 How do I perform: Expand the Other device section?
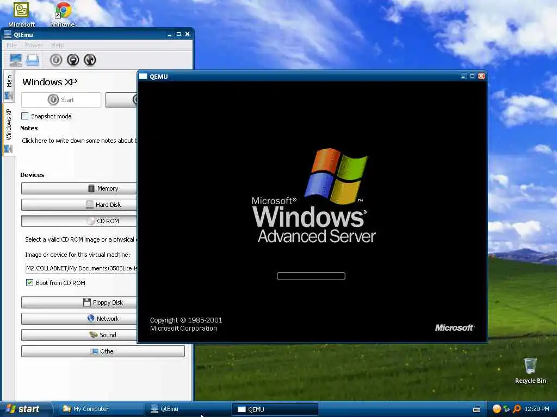pyautogui.click(x=103, y=351)
